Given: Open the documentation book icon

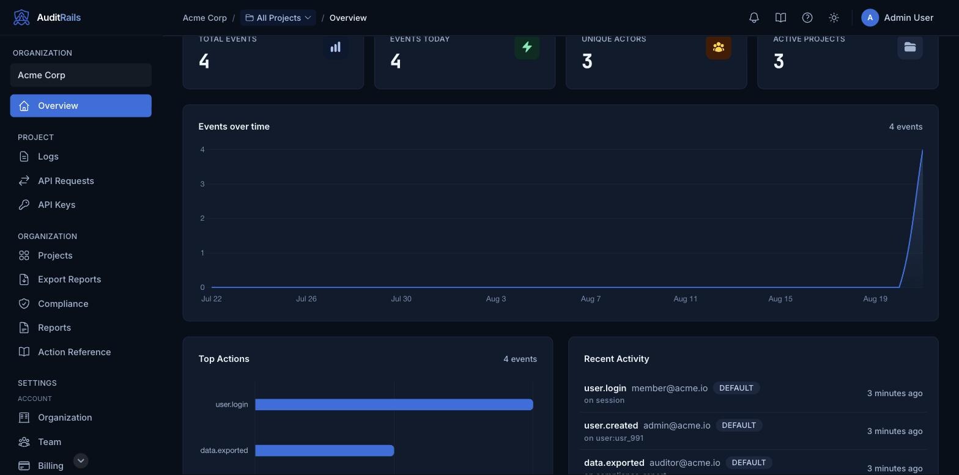Looking at the screenshot, I should click(x=780, y=18).
